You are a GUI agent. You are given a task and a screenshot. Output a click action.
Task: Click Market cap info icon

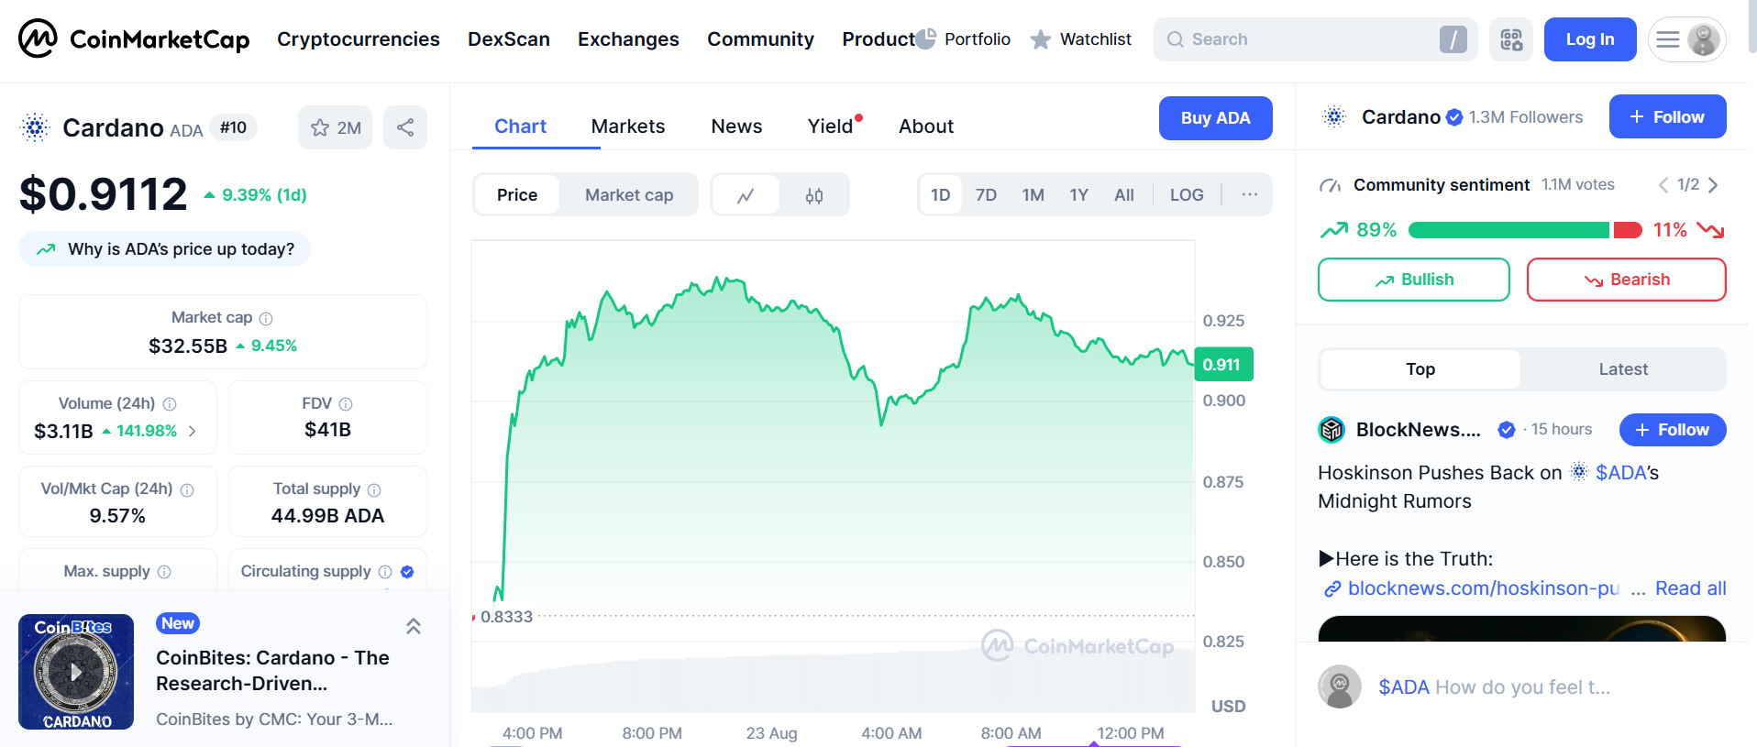point(266,318)
